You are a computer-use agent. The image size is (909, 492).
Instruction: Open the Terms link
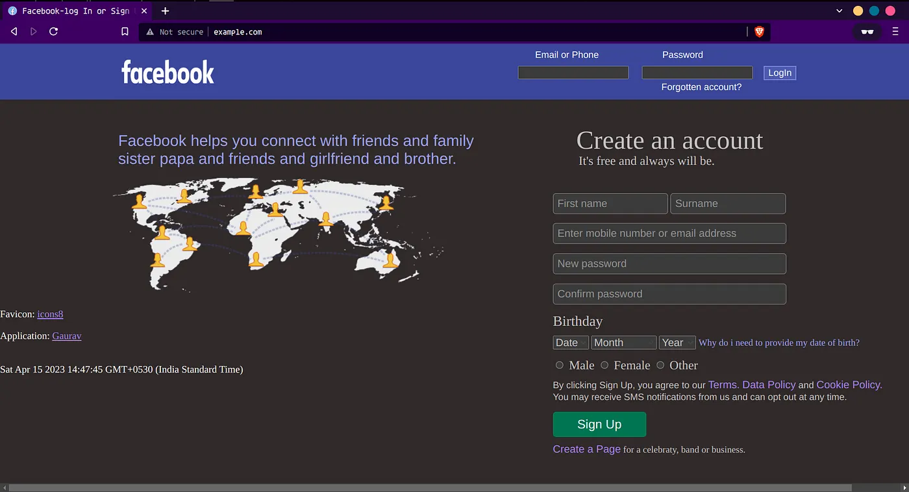tap(723, 385)
